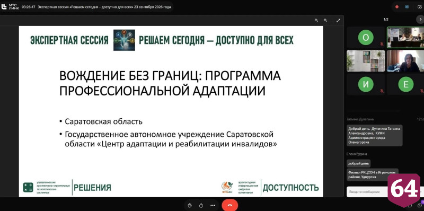The image size is (424, 211).
Task: Raise hand using the hand icon
Action: tap(190, 205)
